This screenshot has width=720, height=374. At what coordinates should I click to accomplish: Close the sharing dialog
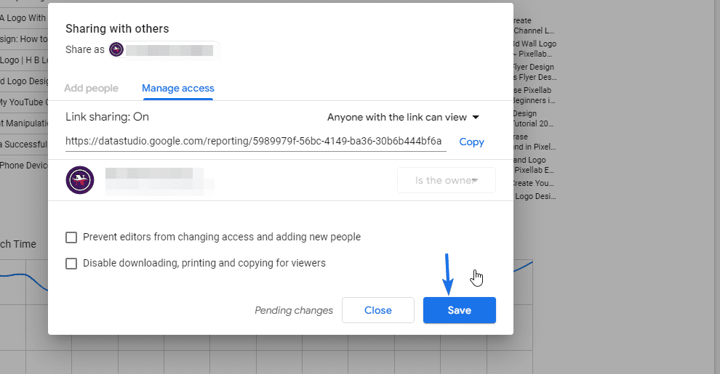[378, 310]
